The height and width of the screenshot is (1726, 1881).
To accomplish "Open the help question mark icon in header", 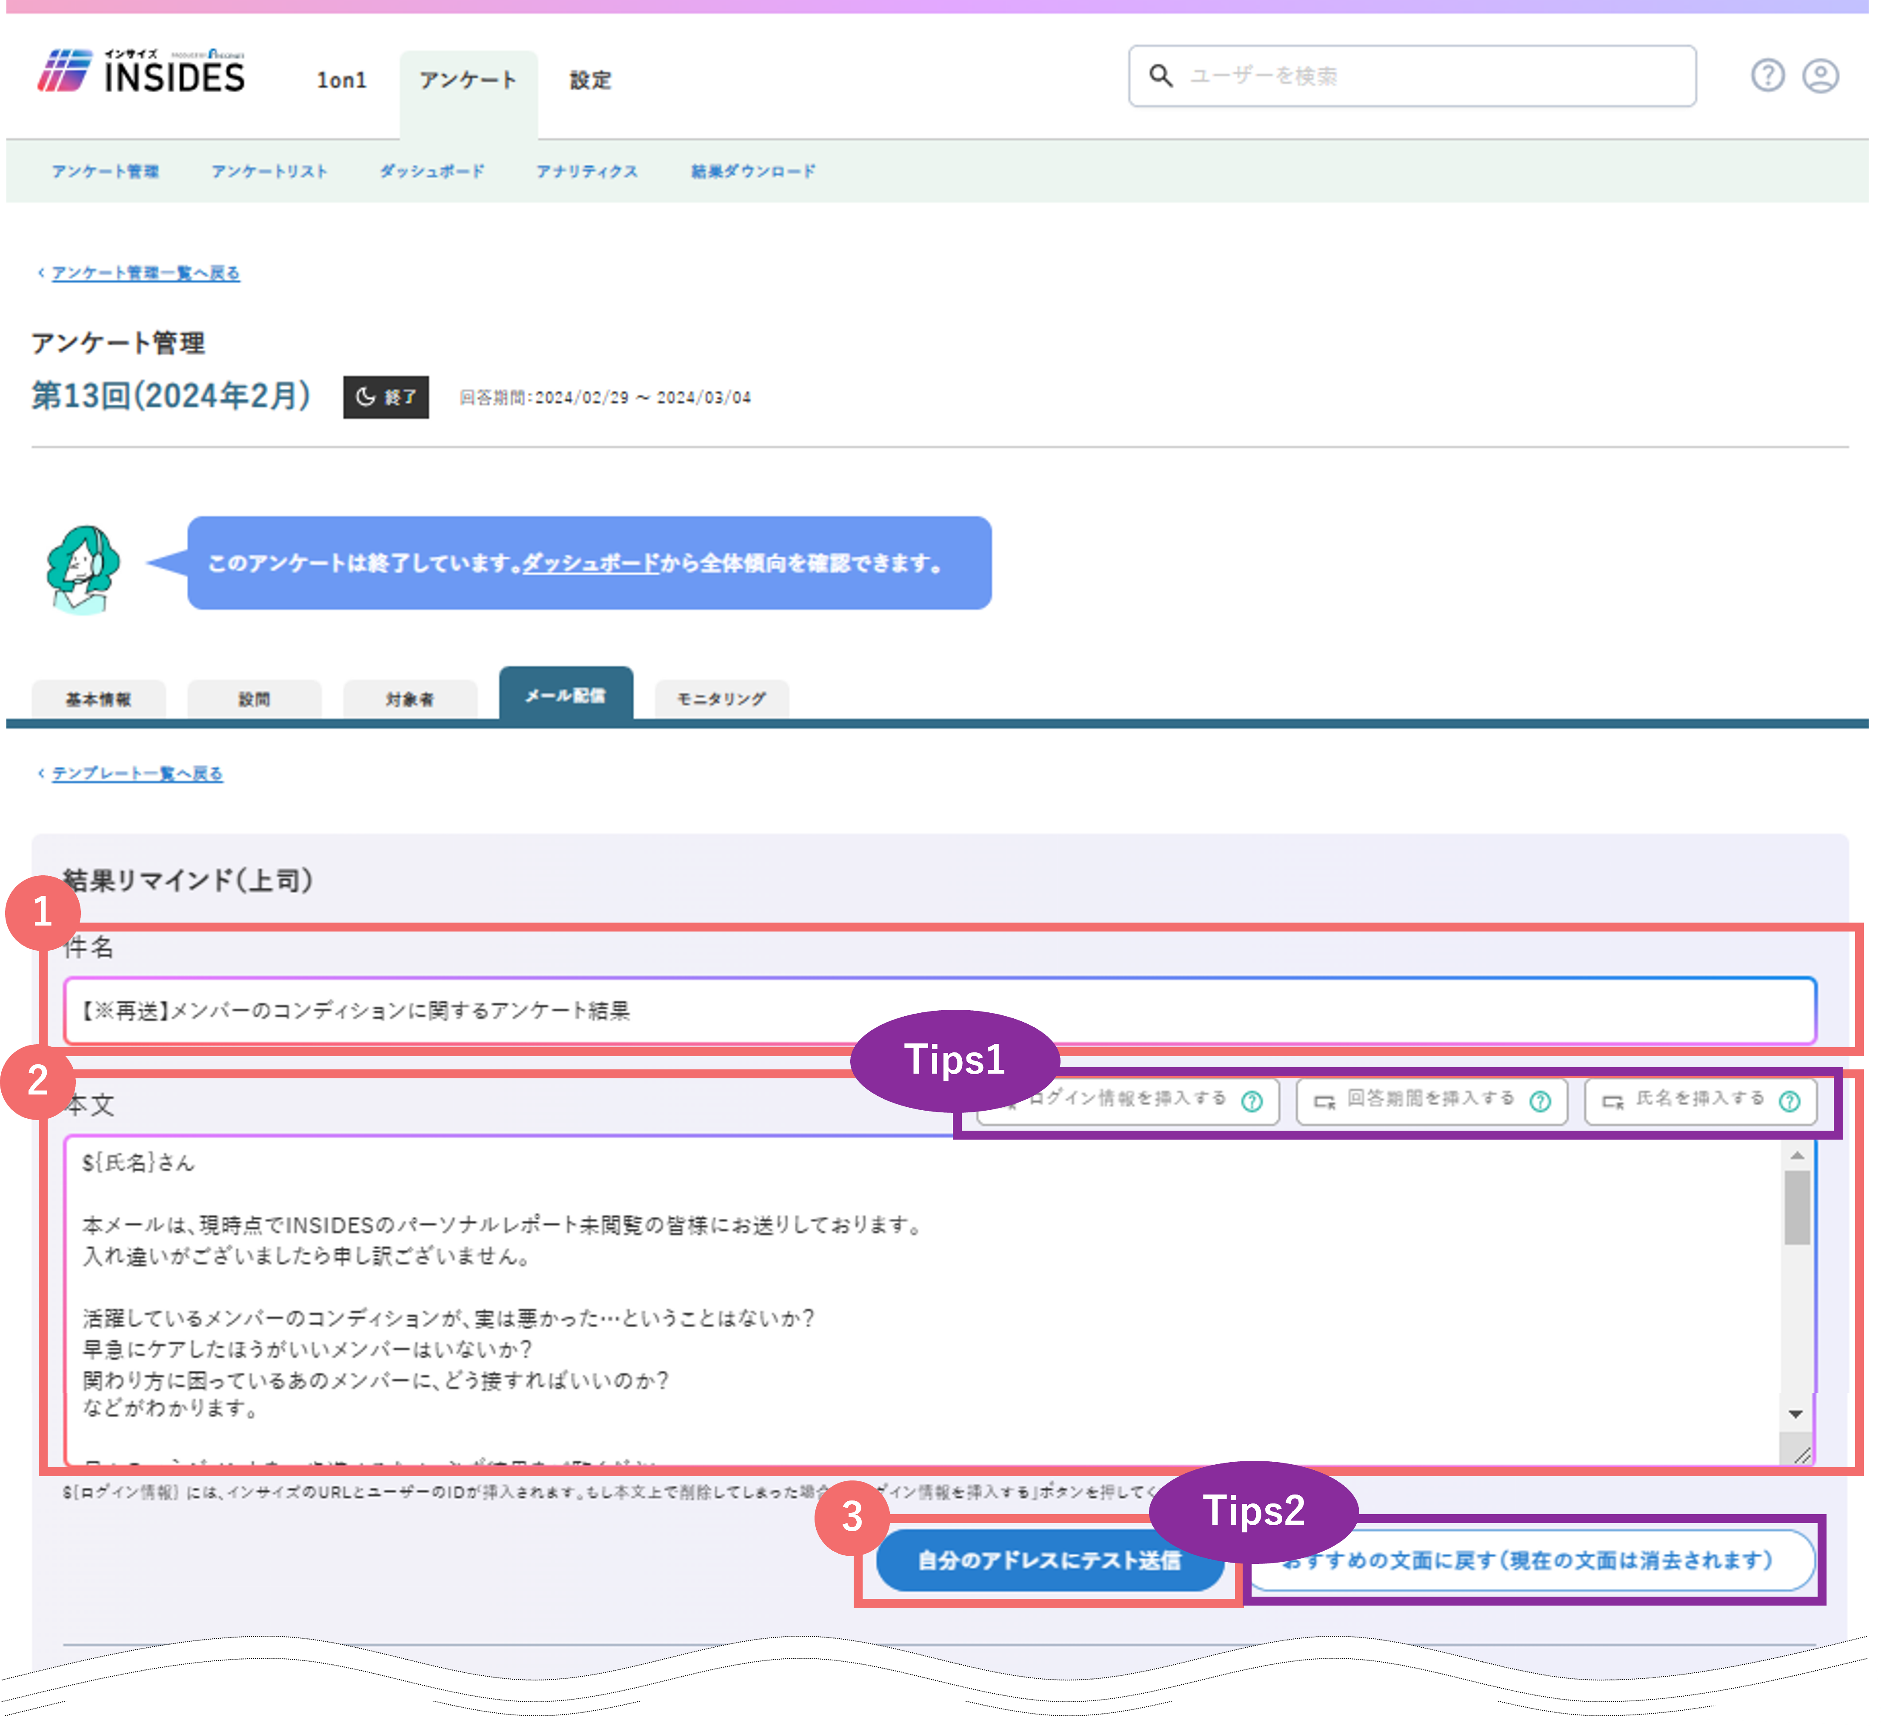I will 1767,76.
